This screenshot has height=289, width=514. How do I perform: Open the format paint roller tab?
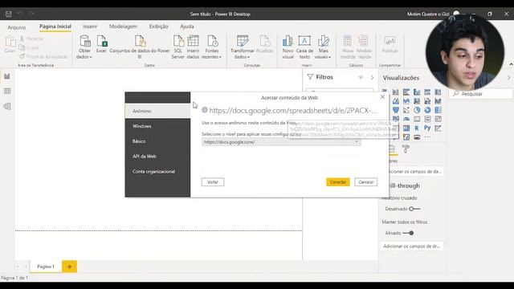406,149
